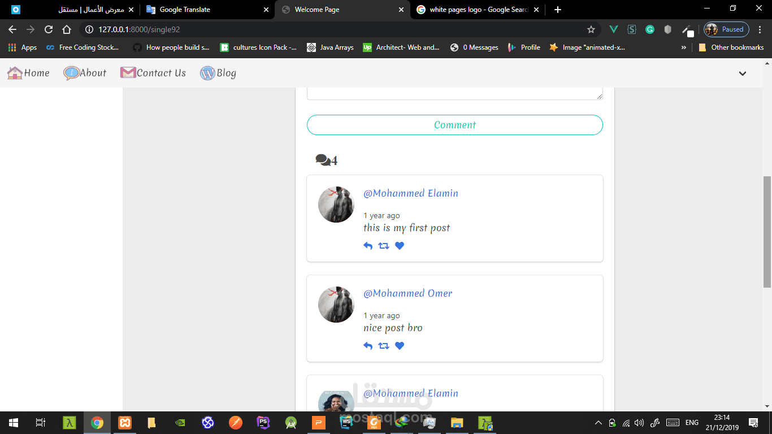772x434 pixels.
Task: Reply to the 'this is my first post' comment
Action: (x=368, y=246)
